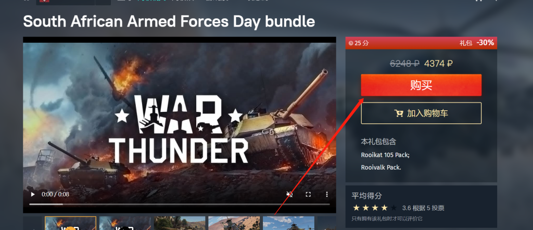Open the Rooivalk Pack link

coord(381,168)
